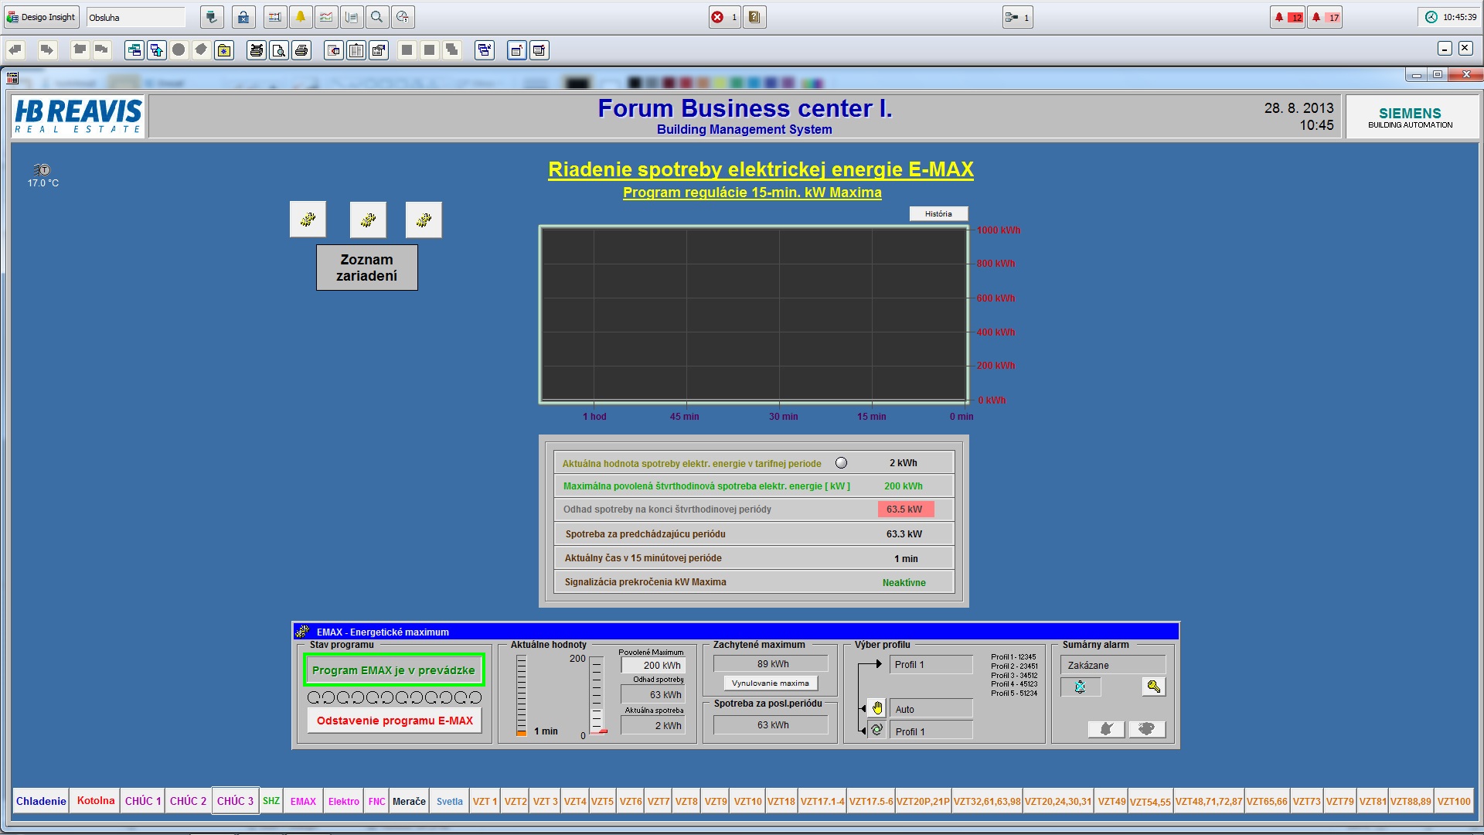The width and height of the screenshot is (1484, 835).
Task: Click the muted alarm bell icon under Zakázane
Action: pyautogui.click(x=1081, y=687)
